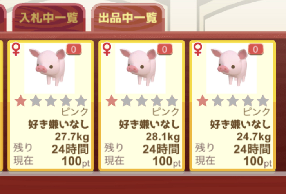Viewport: 286px width, 194px height.
Task: Click the ピンク color label on 27.7kg card
Action: 75,111
